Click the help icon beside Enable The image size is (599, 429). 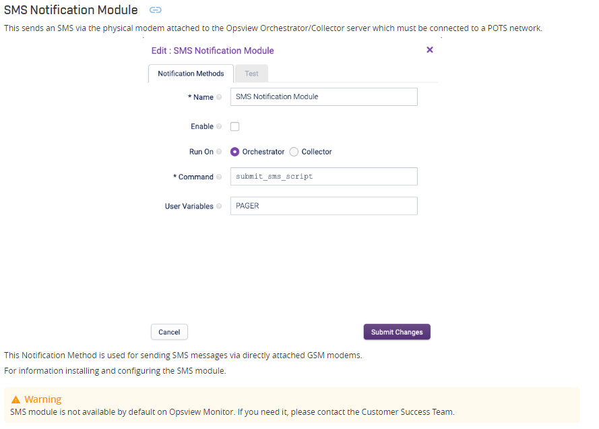(x=219, y=126)
